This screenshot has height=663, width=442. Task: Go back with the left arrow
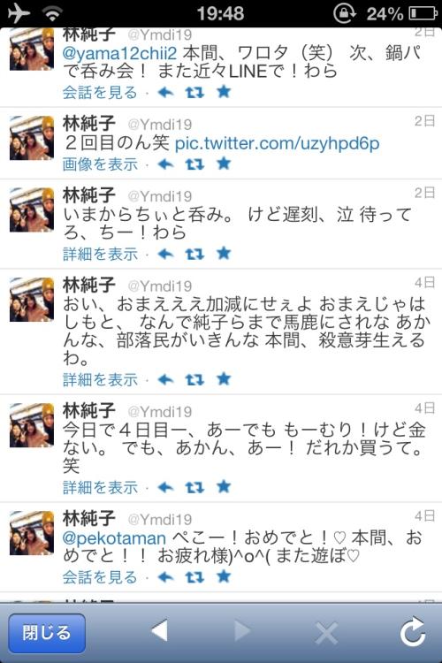point(159,631)
